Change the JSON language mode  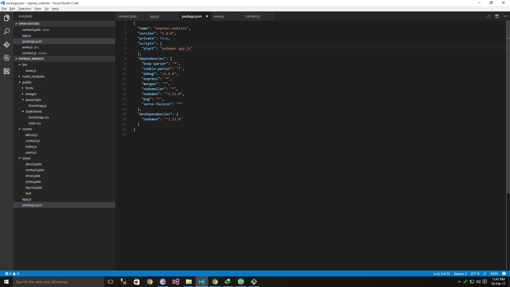pos(494,273)
